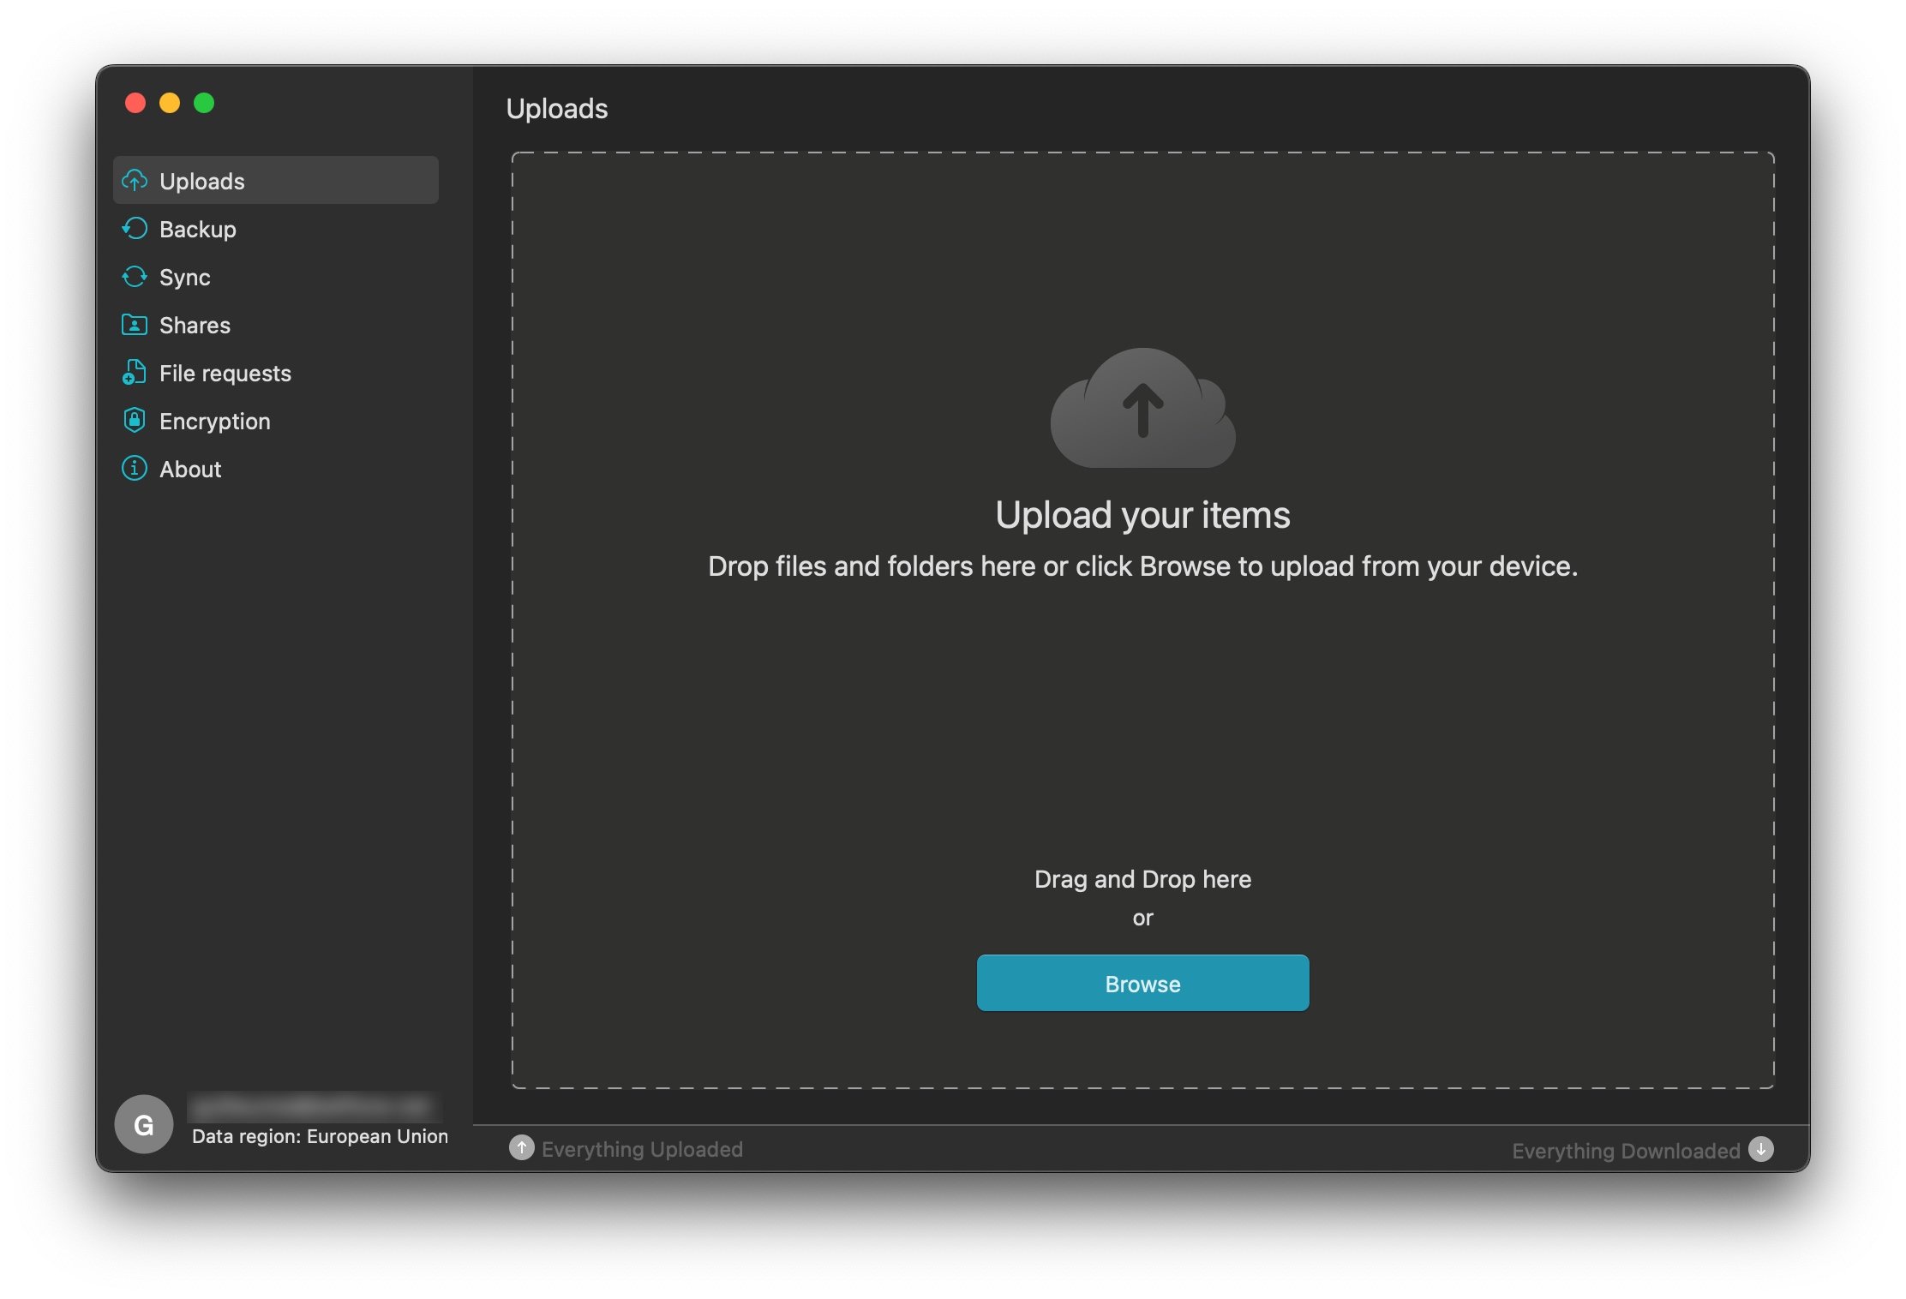Select the File requests document icon

point(136,373)
